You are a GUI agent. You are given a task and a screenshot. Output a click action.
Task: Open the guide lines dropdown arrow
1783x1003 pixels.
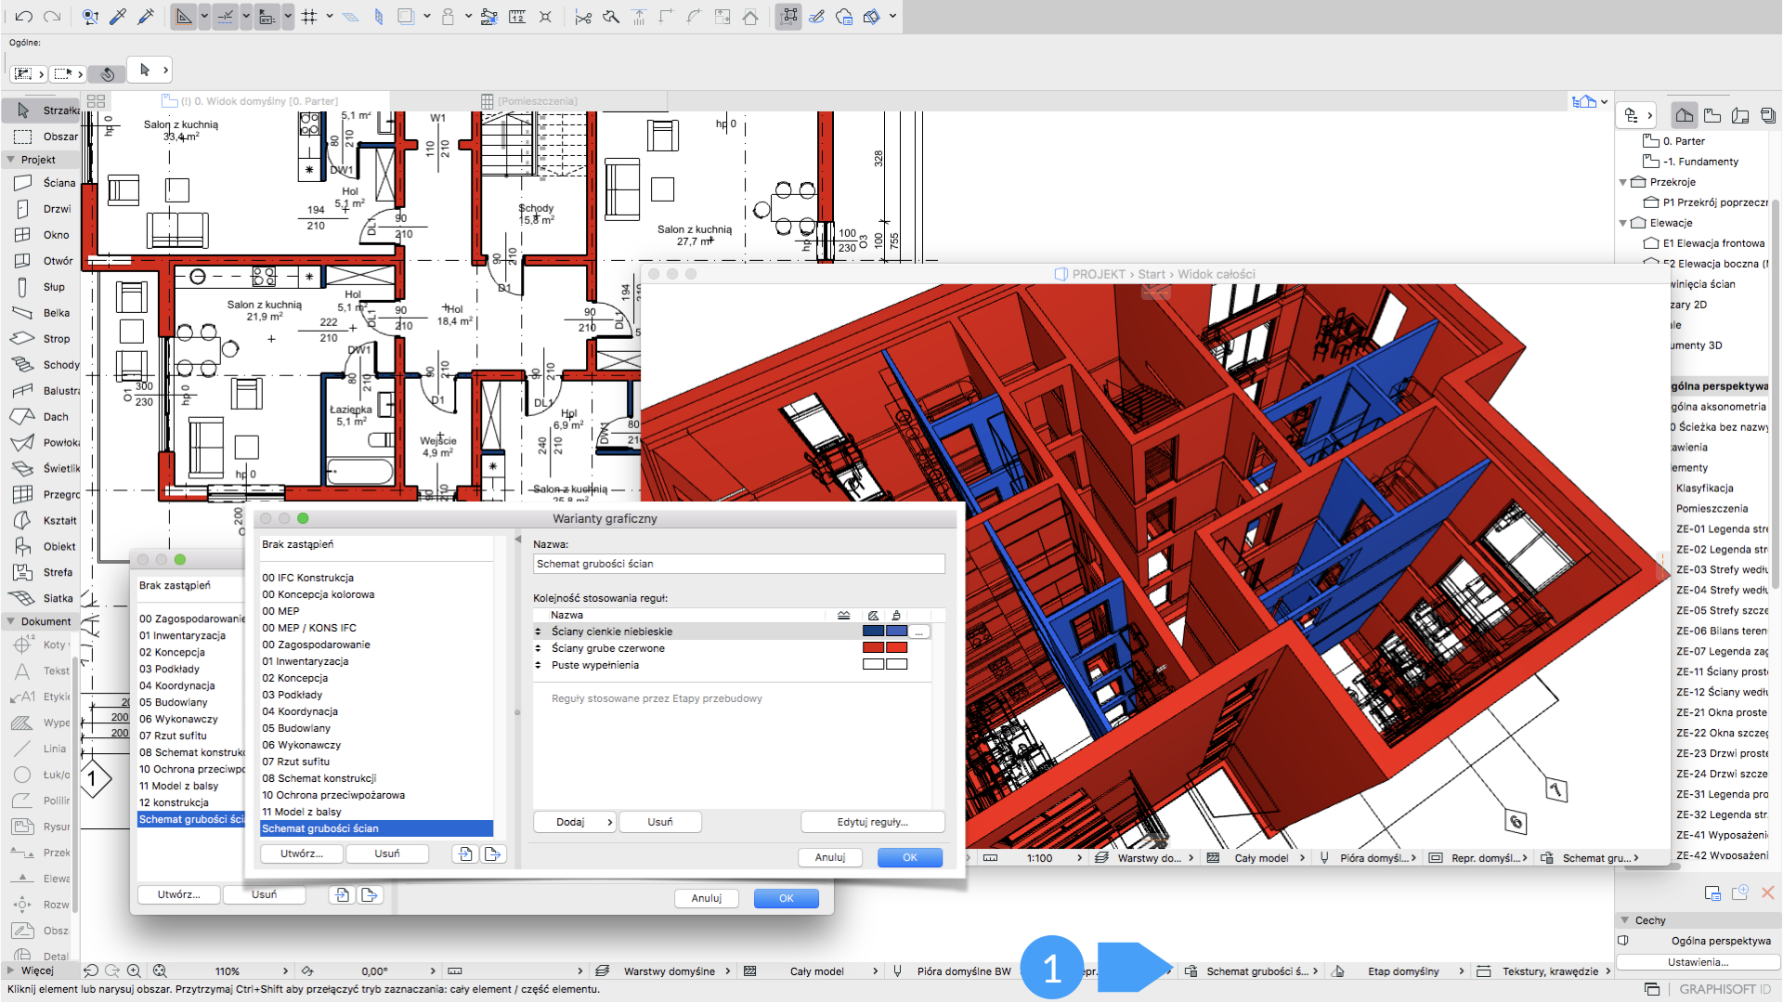[x=205, y=16]
